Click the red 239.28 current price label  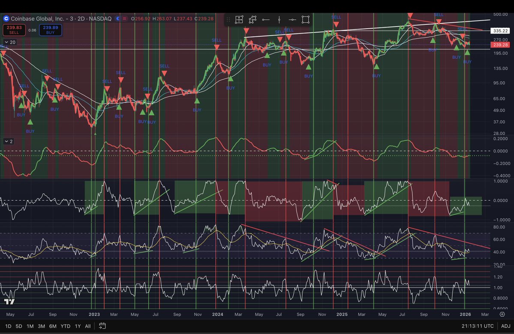[x=500, y=45]
